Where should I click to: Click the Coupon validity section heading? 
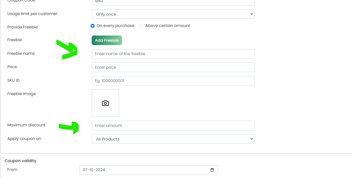[x=21, y=161]
